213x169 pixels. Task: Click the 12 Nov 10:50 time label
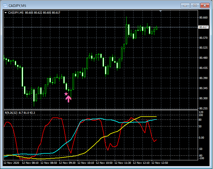point(104,163)
